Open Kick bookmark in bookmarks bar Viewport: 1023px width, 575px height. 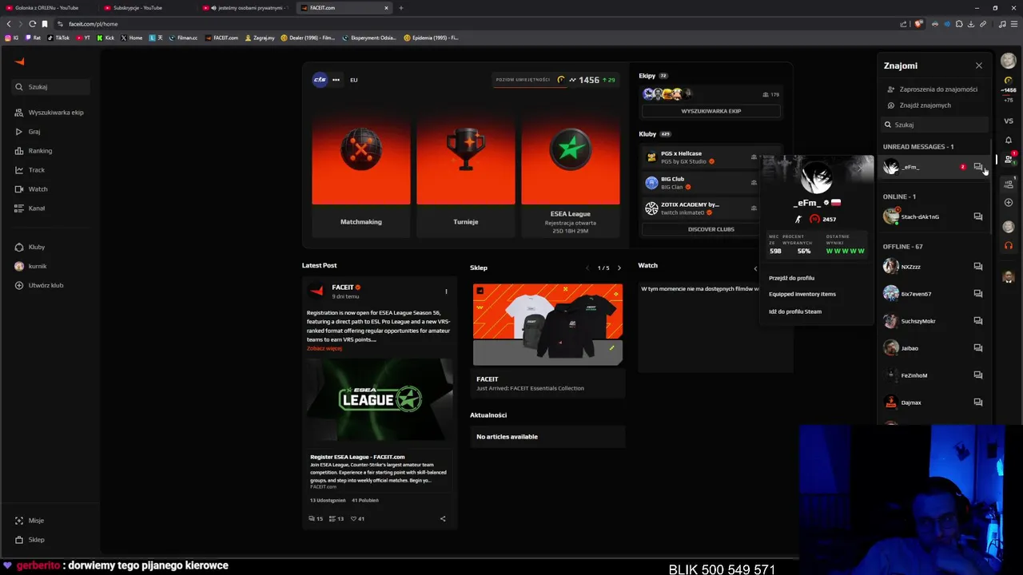click(x=106, y=38)
